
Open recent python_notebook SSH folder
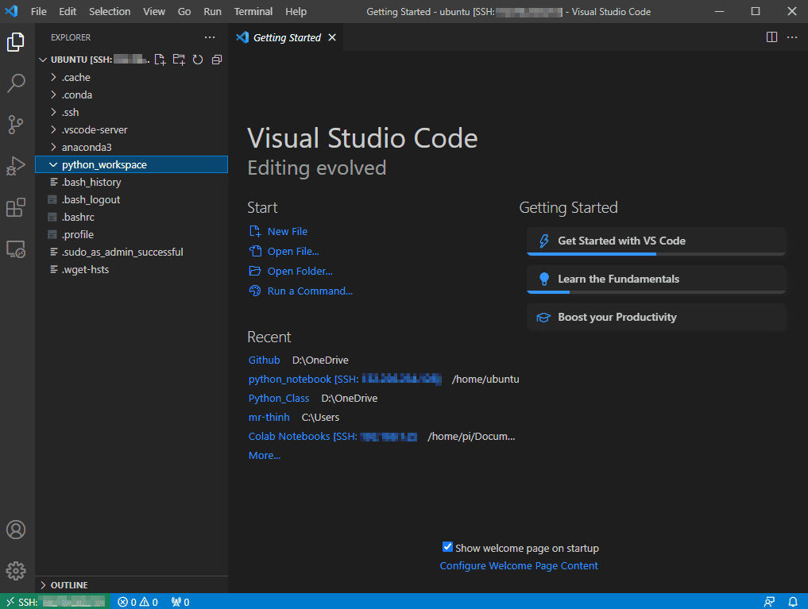(x=345, y=379)
